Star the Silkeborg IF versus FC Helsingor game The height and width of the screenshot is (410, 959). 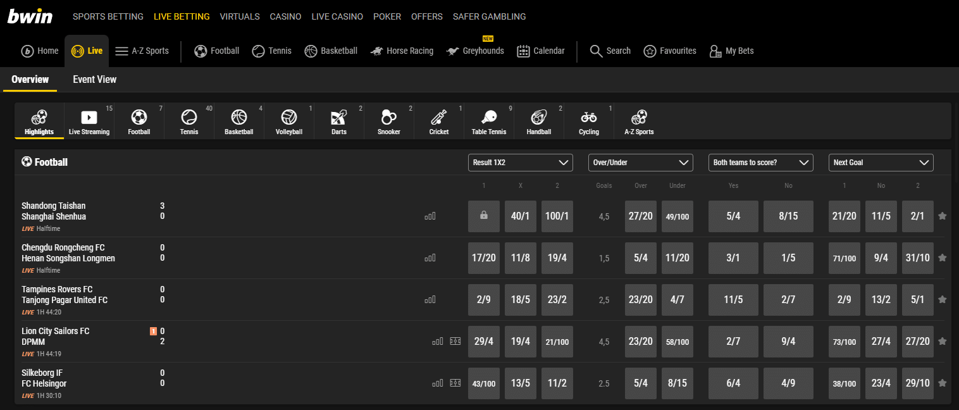pos(943,383)
